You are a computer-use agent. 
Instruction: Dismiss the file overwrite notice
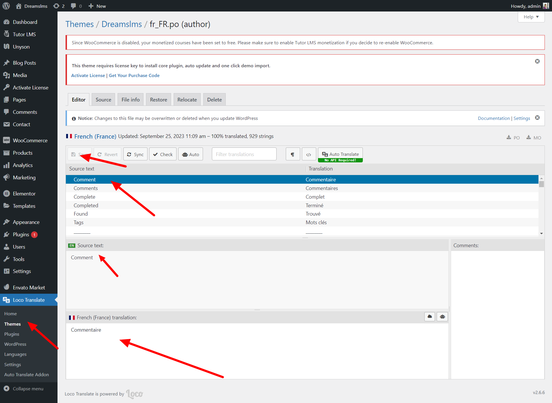[537, 118]
